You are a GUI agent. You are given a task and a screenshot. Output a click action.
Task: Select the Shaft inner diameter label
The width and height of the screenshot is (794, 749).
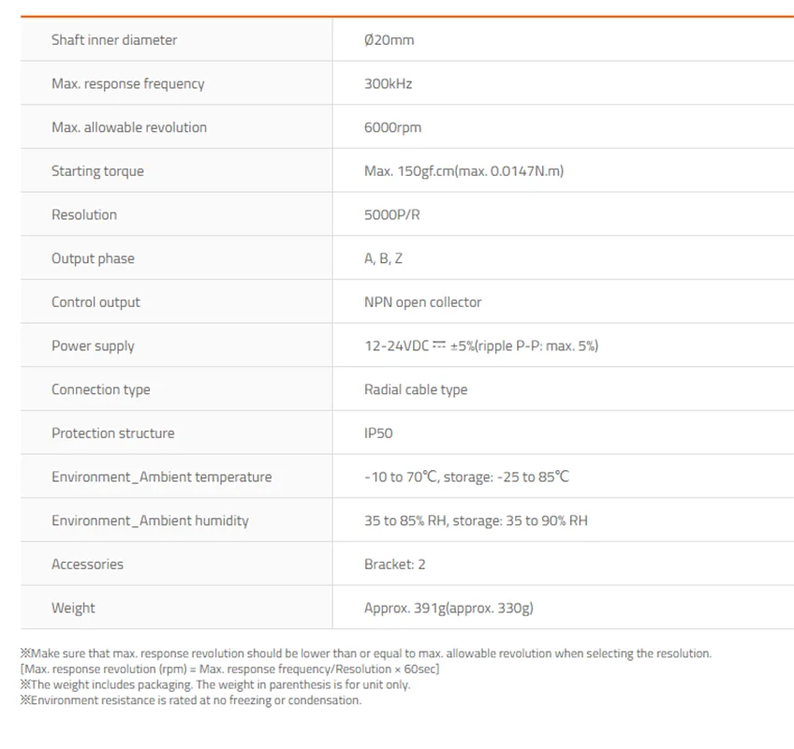tap(114, 40)
